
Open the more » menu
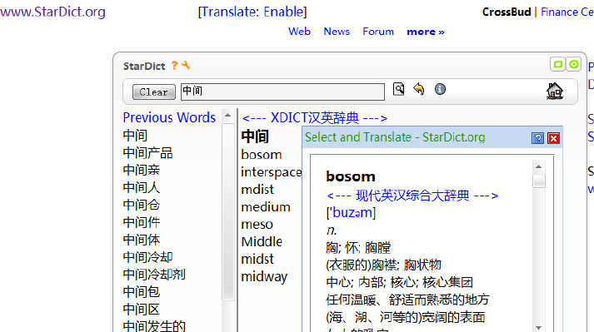[x=426, y=32]
